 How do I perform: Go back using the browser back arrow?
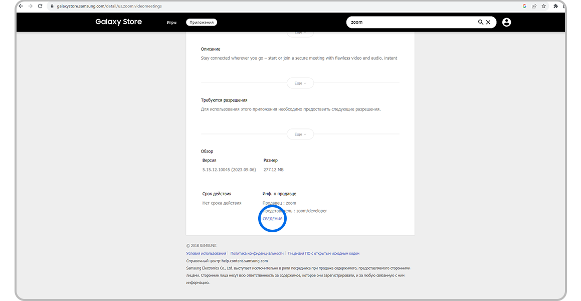click(21, 7)
